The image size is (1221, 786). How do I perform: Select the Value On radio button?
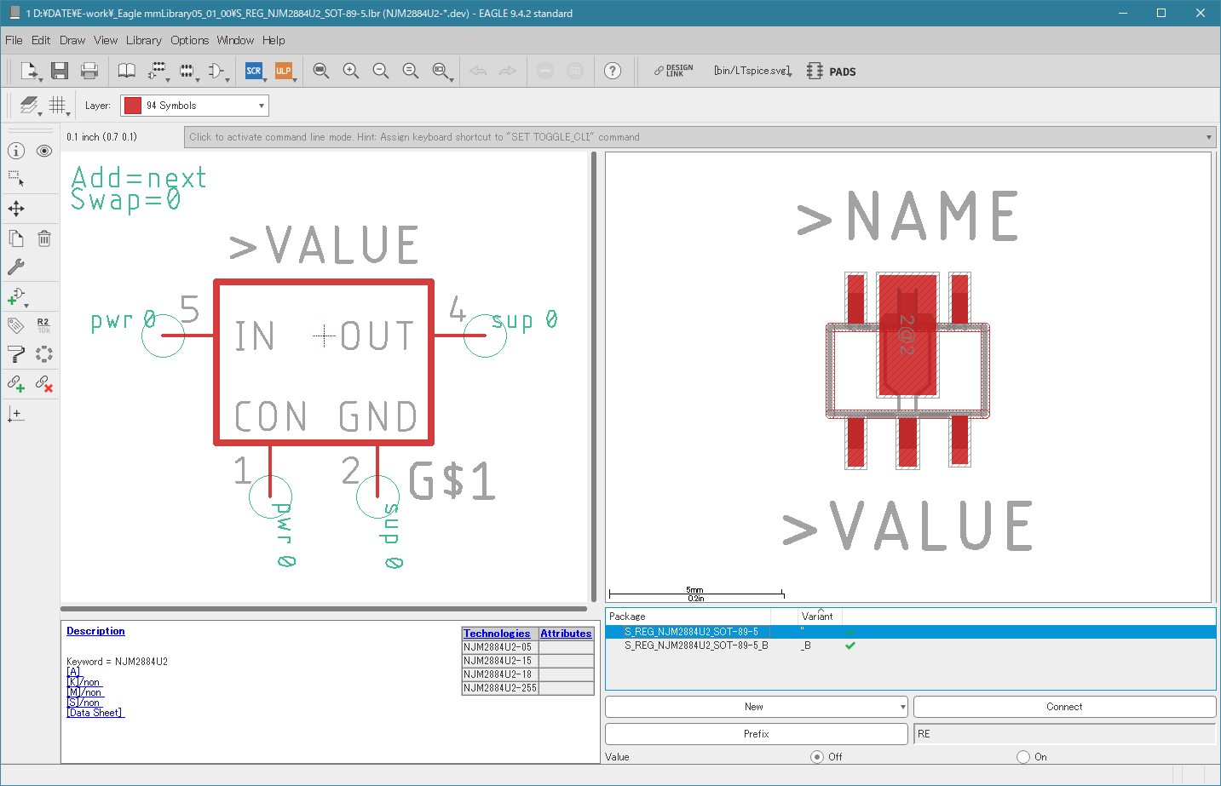(x=1023, y=756)
